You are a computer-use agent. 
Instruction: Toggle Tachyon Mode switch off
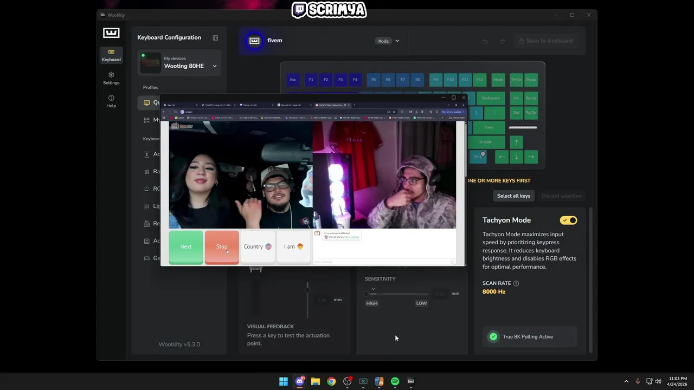pyautogui.click(x=569, y=220)
